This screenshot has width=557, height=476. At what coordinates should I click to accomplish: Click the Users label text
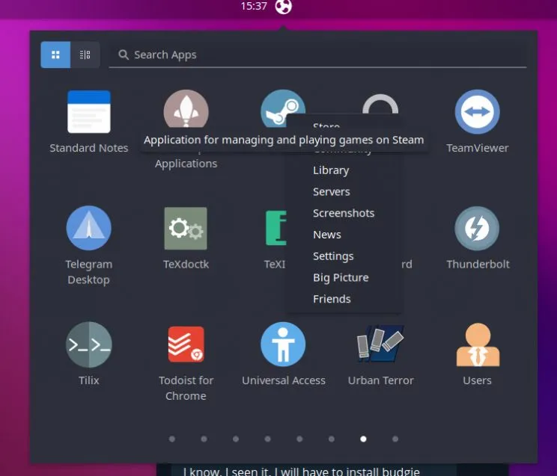tap(477, 380)
